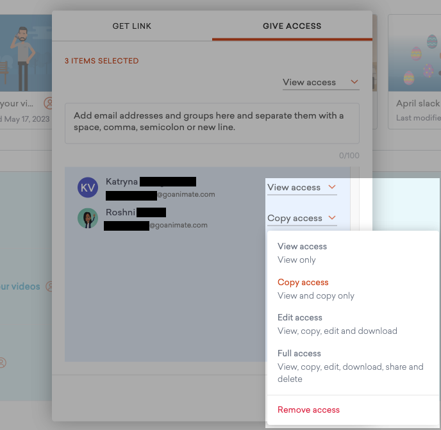Click Roshni's profile avatar
This screenshot has width=441, height=430.
pos(88,219)
